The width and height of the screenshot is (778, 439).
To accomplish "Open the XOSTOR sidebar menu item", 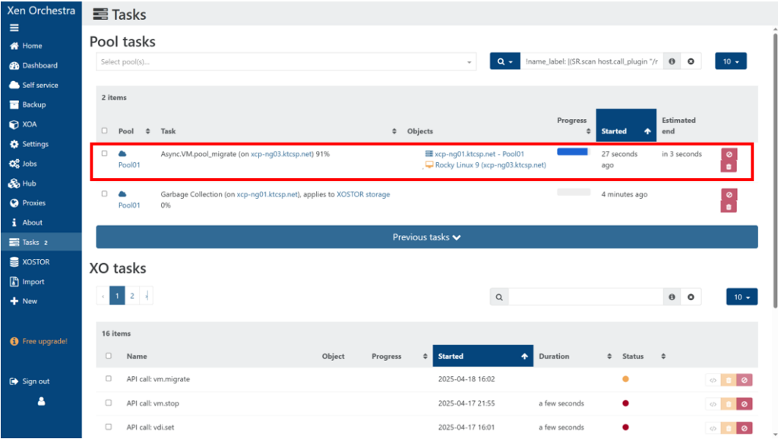I will (35, 262).
